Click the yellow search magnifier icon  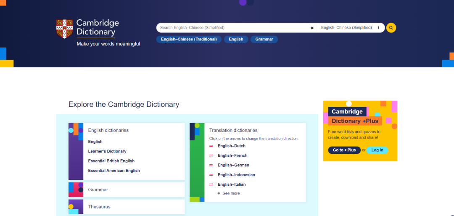pyautogui.click(x=391, y=28)
